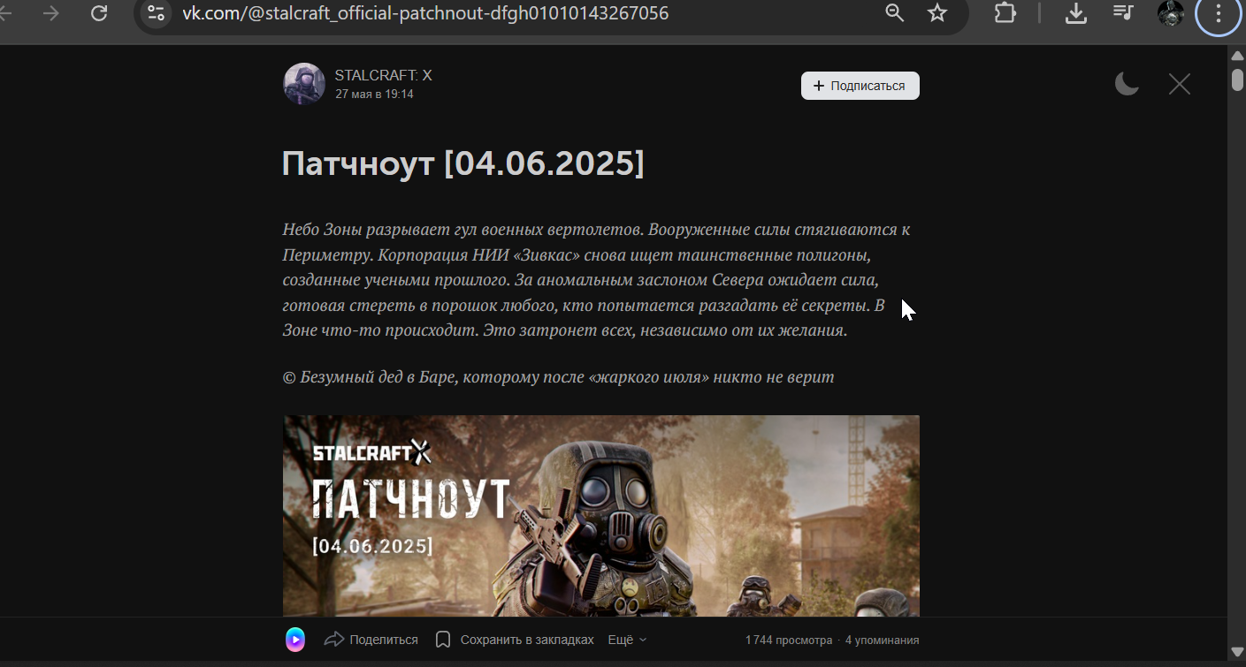Open the Chrome three-dot menu
Screen dimensions: 1246x667
(x=1218, y=13)
